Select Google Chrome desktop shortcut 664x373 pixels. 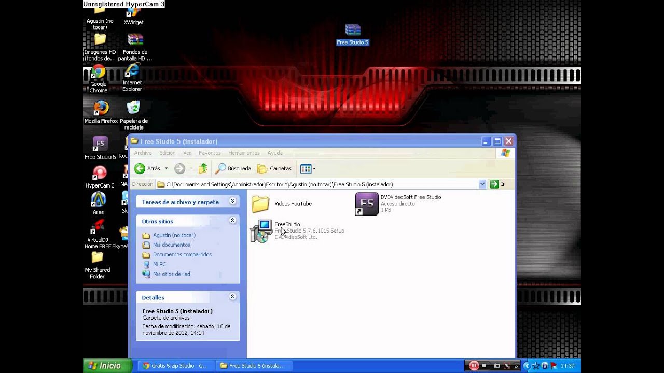pyautogui.click(x=99, y=79)
